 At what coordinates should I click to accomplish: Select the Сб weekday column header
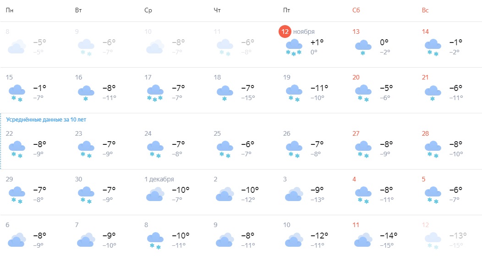[356, 10]
